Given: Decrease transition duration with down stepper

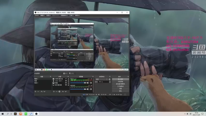Looking at the screenshot, I should pyautogui.click(x=110, y=82).
